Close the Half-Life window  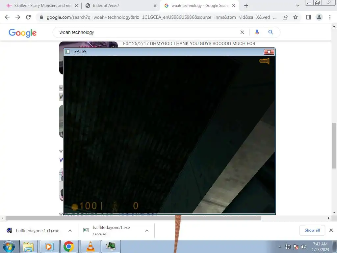269,52
